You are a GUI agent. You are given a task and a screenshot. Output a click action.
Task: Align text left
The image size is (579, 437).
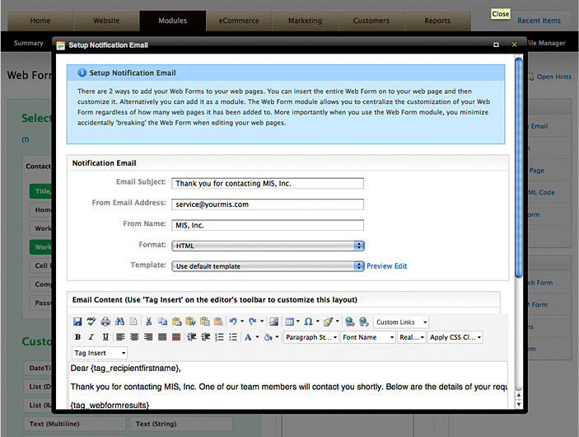120,336
